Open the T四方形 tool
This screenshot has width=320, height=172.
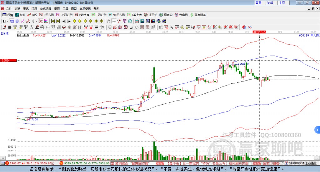coord(99,15)
